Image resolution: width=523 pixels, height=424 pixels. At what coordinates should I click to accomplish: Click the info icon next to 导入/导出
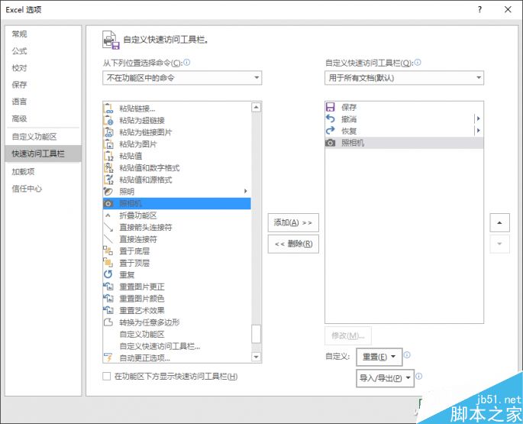tap(419, 377)
